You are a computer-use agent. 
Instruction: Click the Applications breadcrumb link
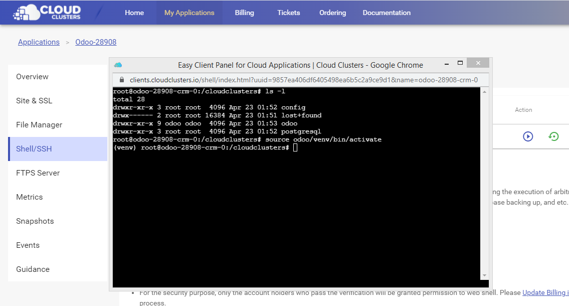pos(39,42)
